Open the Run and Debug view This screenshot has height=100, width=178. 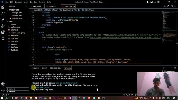pyautogui.click(x=3, y=26)
